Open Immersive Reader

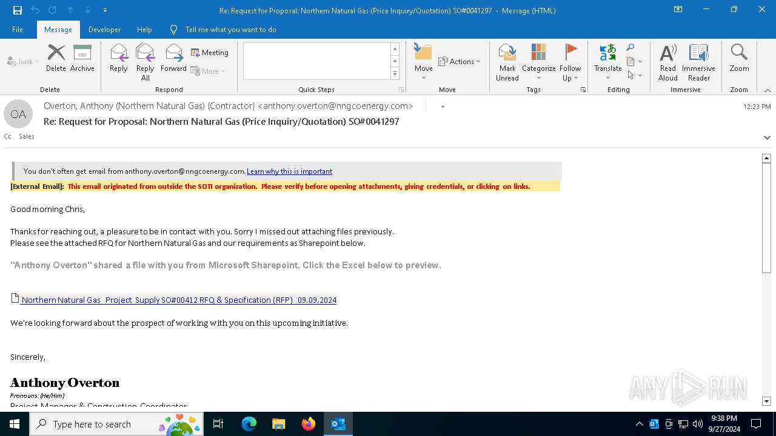pyautogui.click(x=698, y=62)
